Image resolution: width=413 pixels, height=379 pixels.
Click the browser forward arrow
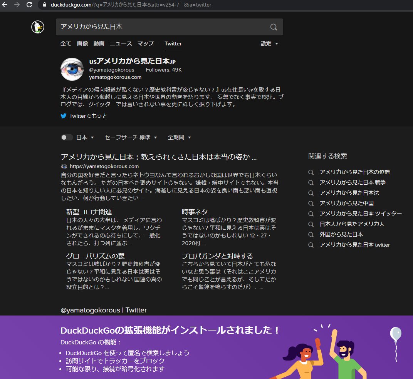17,5
